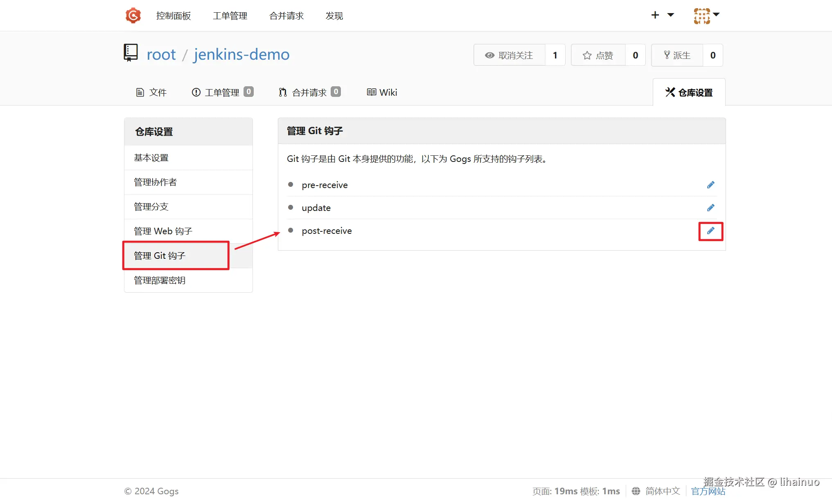Edit the post-receive hook via pencil icon
The image size is (832, 500).
(710, 231)
